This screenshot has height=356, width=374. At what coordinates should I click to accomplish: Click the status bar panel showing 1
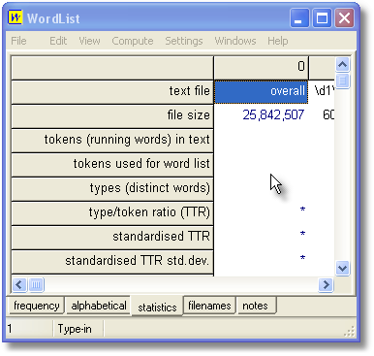click(x=29, y=329)
